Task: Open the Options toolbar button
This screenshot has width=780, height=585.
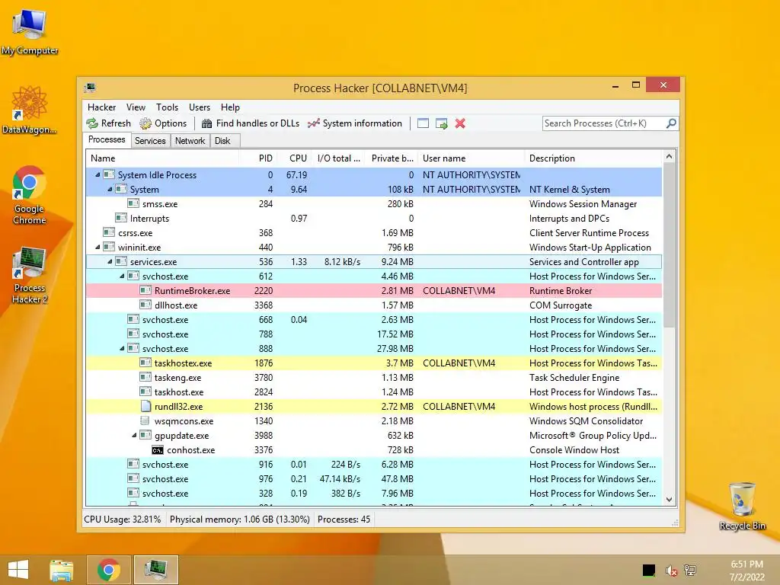Action: pos(163,123)
